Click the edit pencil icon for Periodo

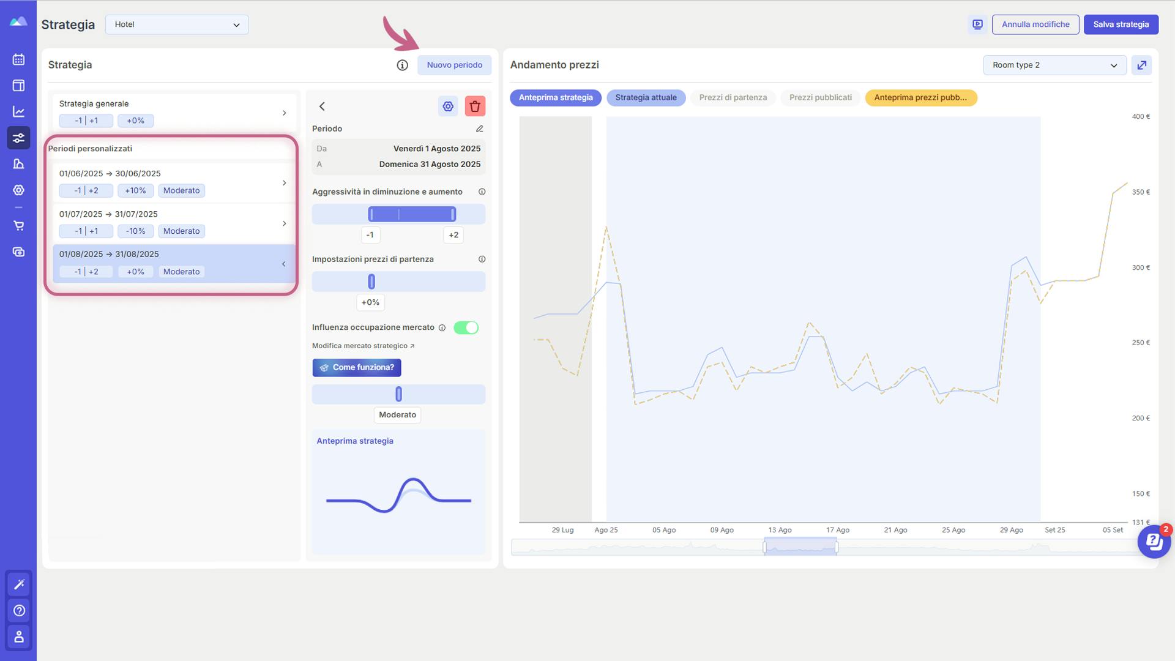point(479,129)
